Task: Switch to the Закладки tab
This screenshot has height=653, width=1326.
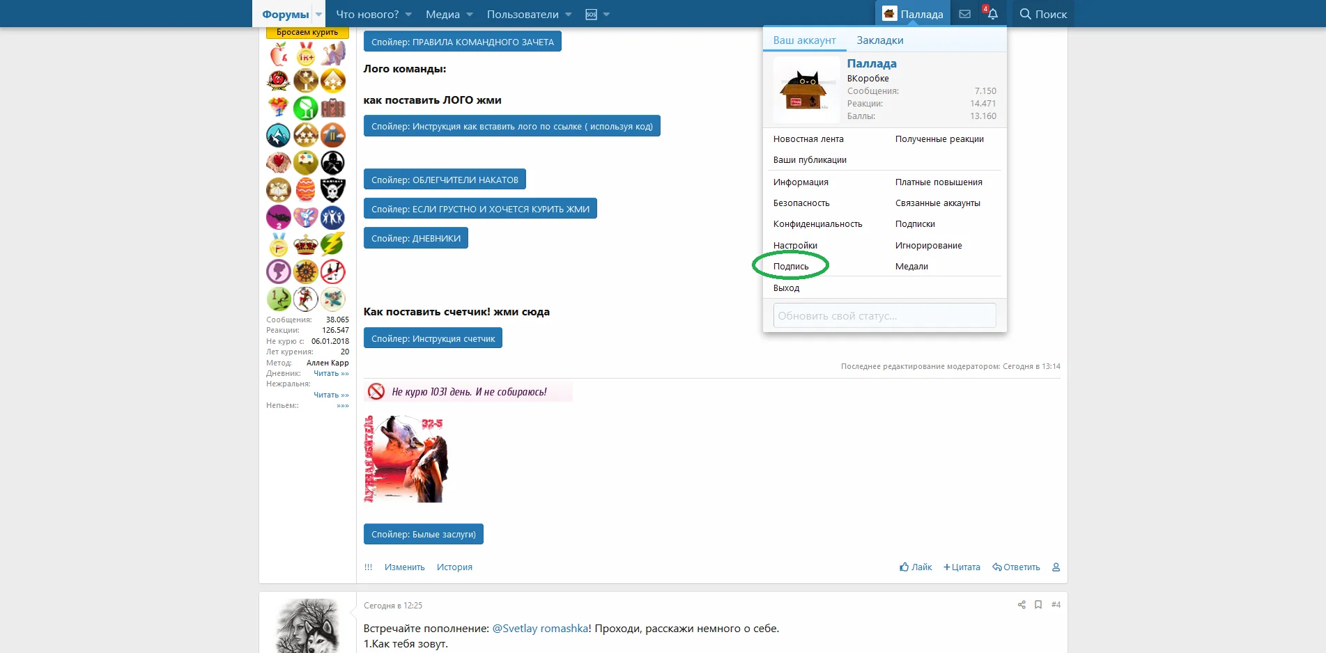Action: 880,40
